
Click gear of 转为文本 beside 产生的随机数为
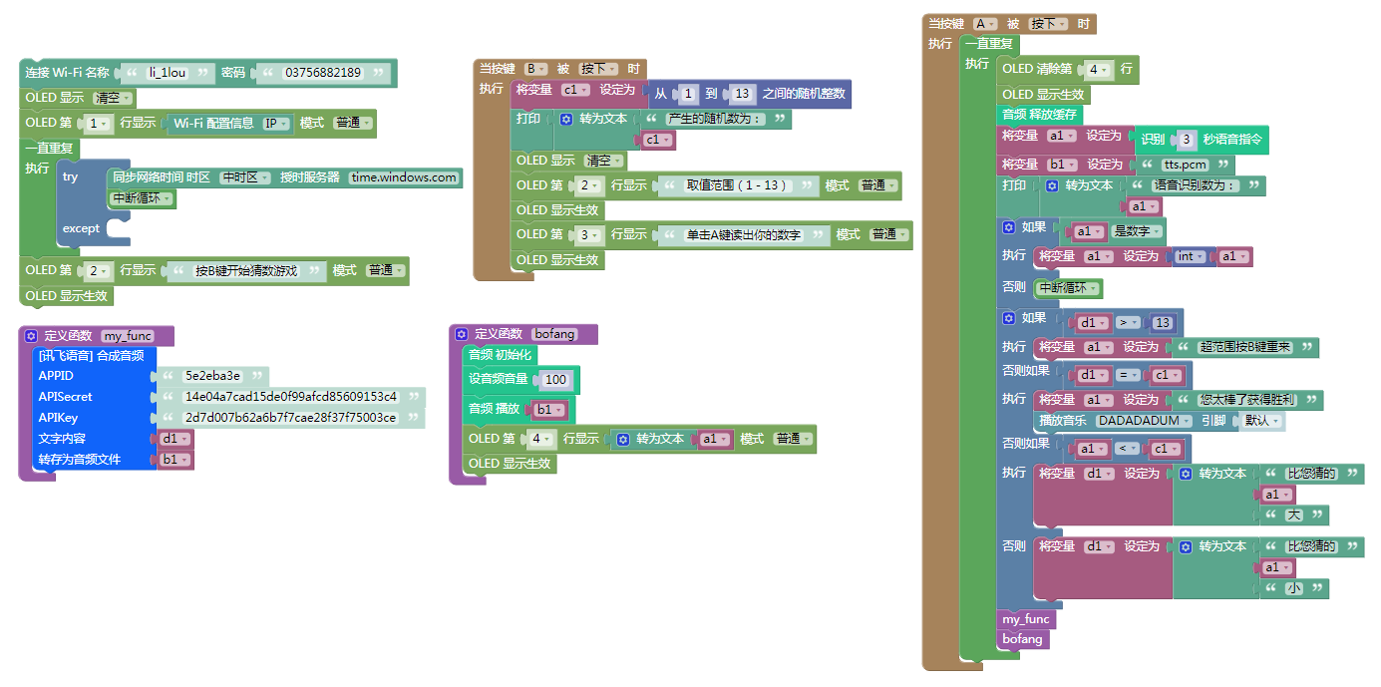point(566,119)
